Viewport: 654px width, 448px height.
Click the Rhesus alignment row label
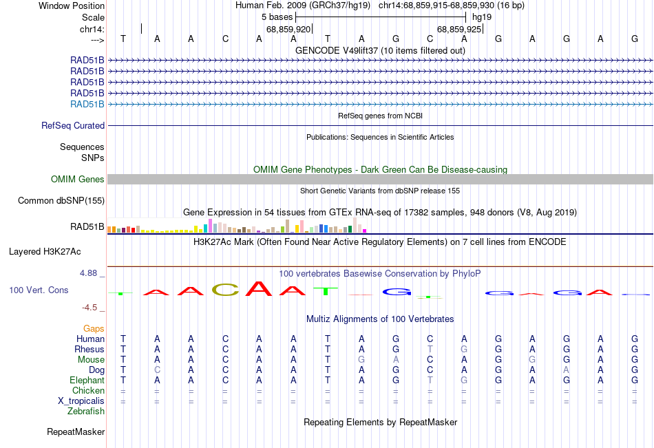[89, 349]
